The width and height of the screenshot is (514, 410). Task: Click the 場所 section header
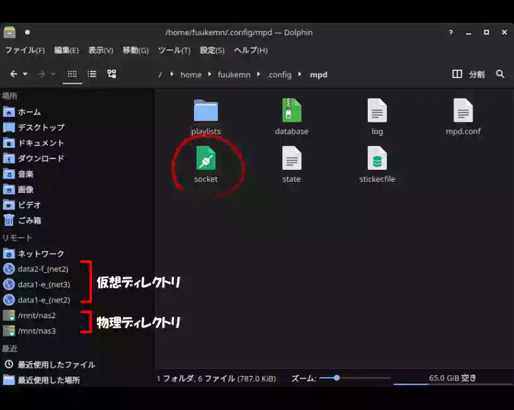(9, 96)
